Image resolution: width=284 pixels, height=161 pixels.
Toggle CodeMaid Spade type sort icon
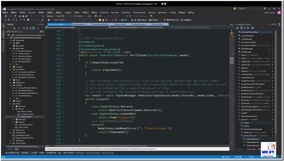click(x=248, y=28)
